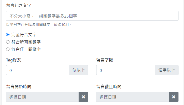Choose the 符合所有關鍵字 radio option
This screenshot has height=105, width=184.
8,42
